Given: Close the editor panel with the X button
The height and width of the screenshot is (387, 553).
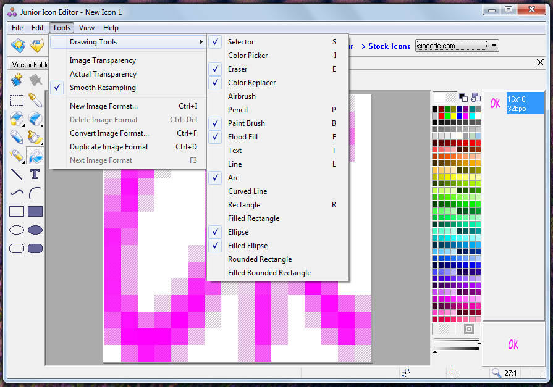Looking at the screenshot, I should 540,62.
